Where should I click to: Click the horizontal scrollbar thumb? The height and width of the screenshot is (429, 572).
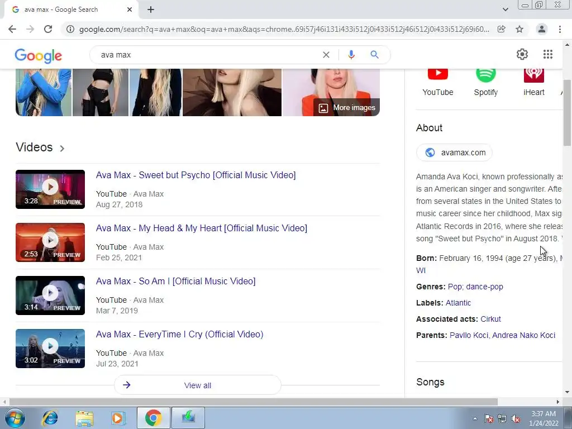pos(254,402)
